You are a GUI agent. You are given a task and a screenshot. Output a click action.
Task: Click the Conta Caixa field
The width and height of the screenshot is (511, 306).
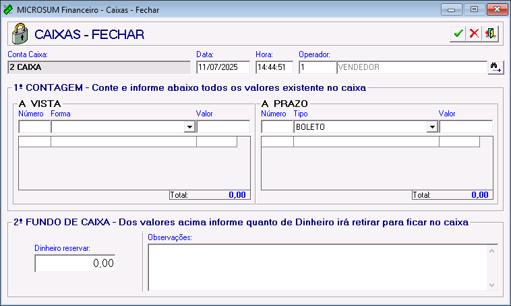[99, 67]
